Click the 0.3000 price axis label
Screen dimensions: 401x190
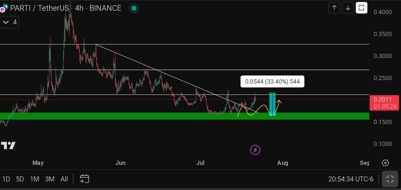coord(382,56)
